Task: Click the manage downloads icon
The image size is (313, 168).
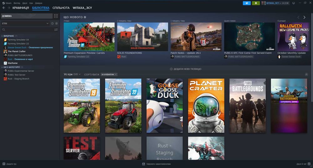Action: pyautogui.click(x=144, y=164)
